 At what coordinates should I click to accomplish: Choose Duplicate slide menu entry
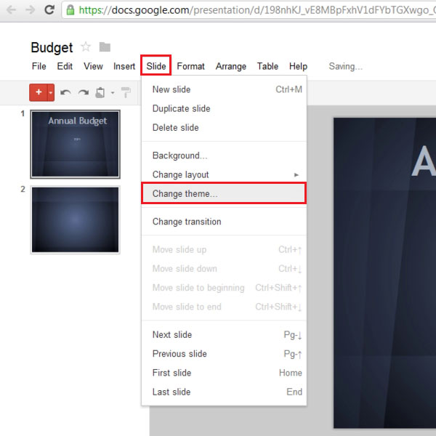(224, 108)
